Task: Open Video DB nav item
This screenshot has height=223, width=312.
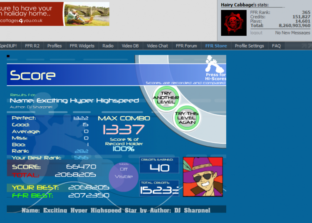Action: click(130, 46)
